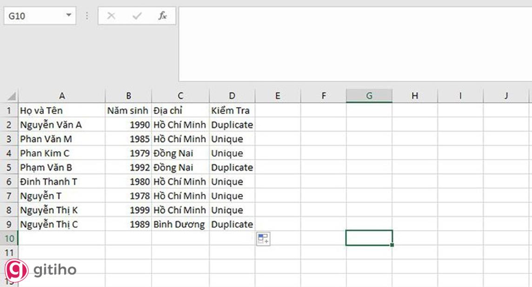
Task: Expand the Name Box dropdown arrow
Action: (x=69, y=16)
